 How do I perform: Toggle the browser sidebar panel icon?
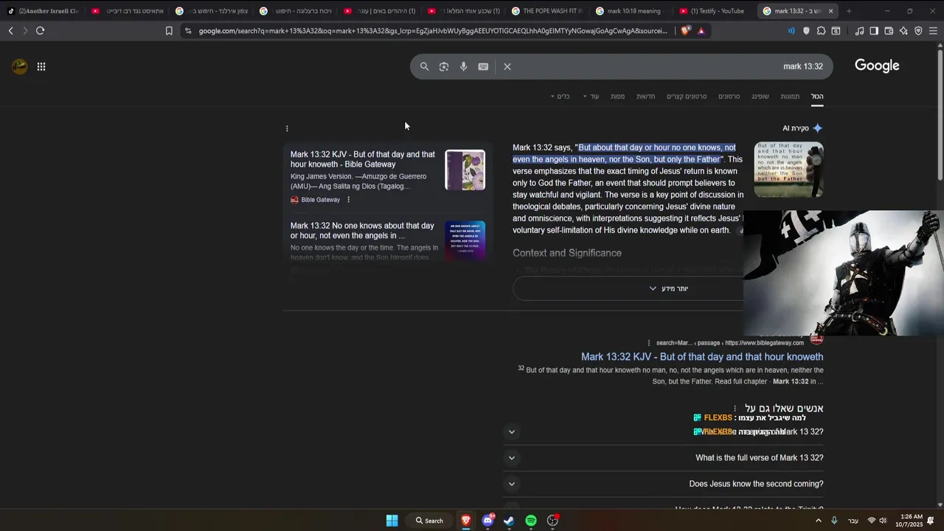point(874,31)
